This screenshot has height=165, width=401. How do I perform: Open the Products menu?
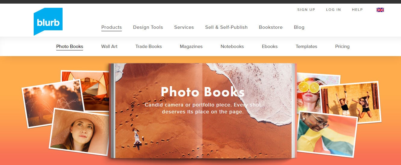tap(112, 27)
